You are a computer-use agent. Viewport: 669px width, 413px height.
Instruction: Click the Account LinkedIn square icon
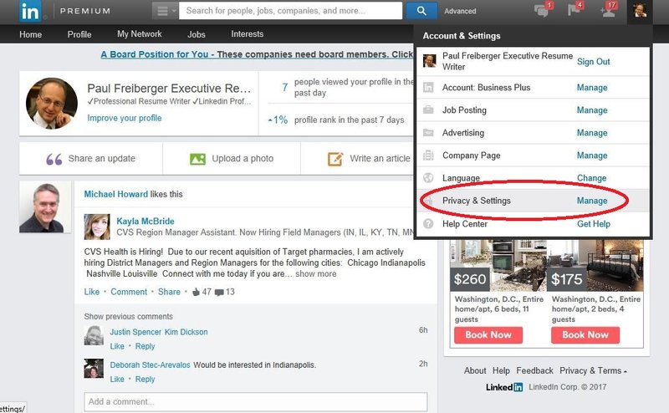click(x=428, y=88)
